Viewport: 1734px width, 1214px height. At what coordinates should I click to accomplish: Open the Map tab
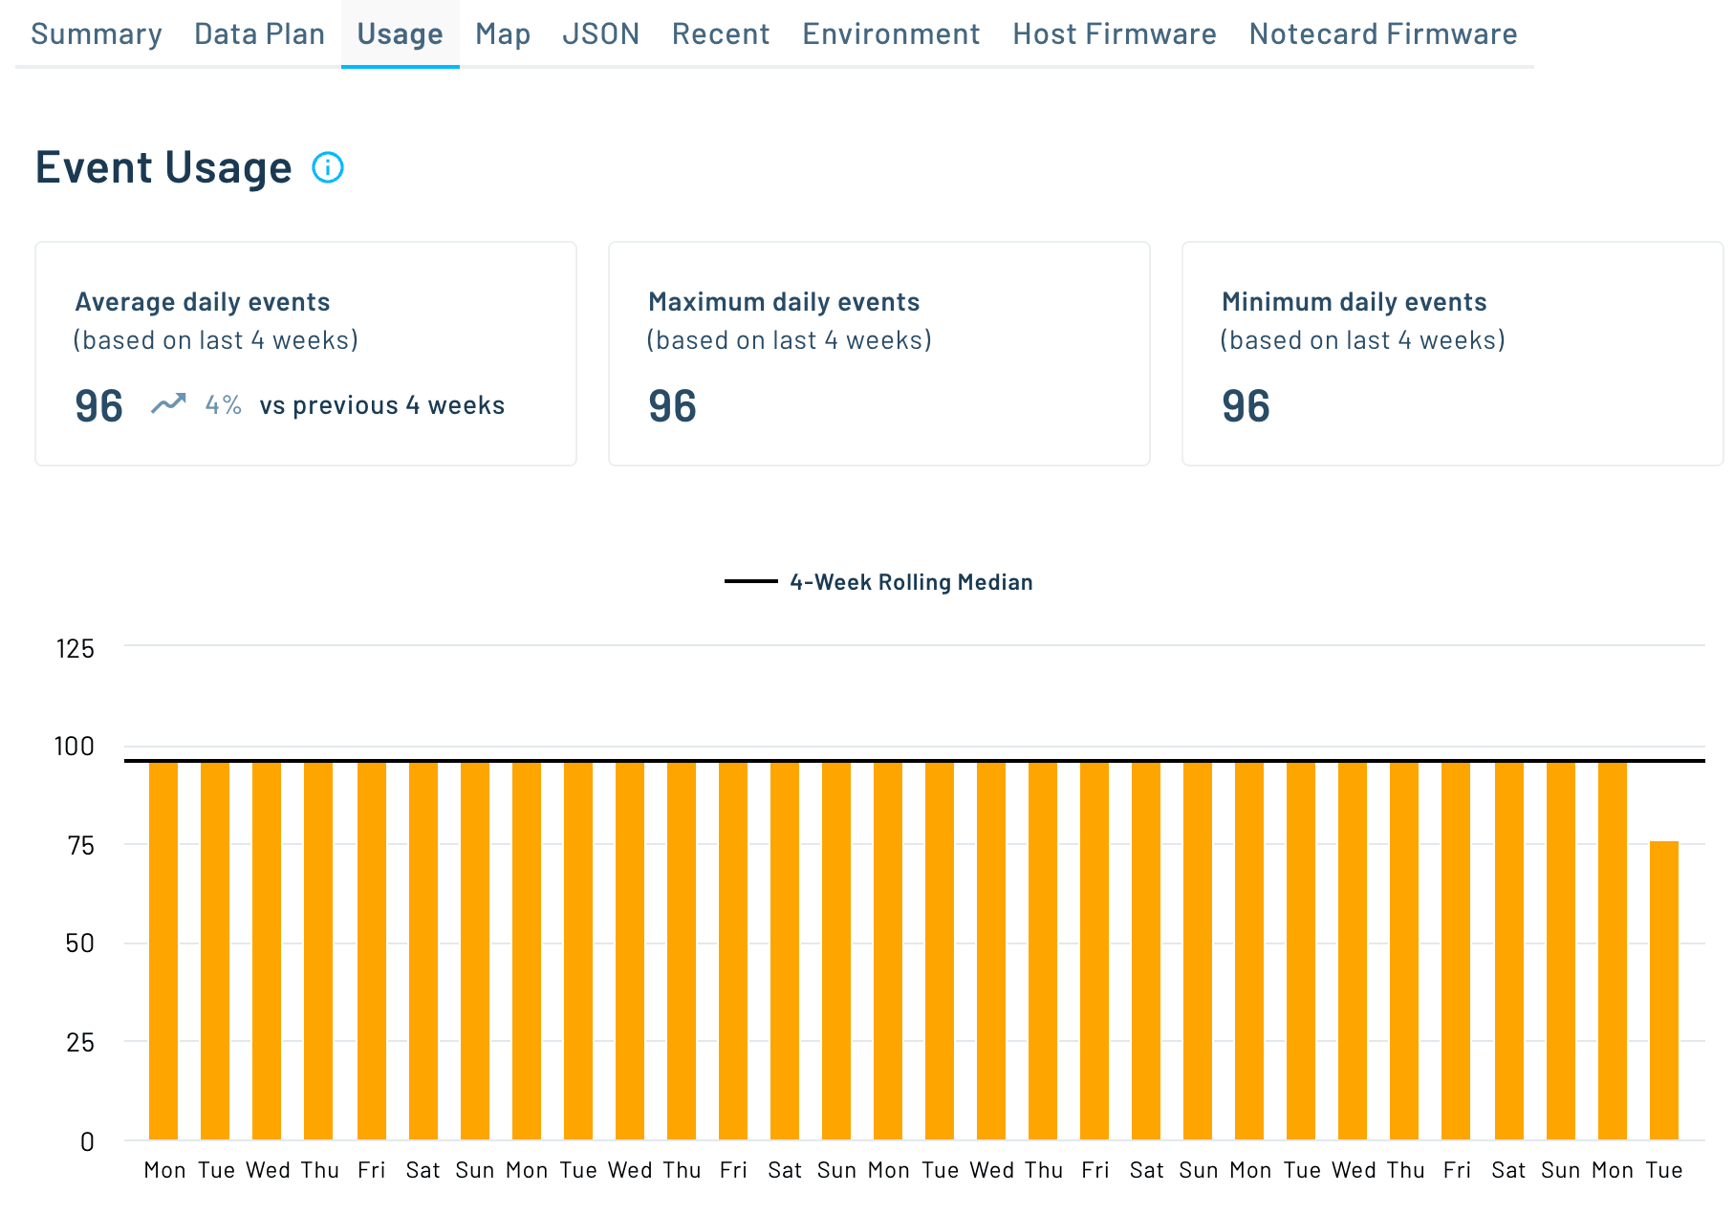coord(501,34)
